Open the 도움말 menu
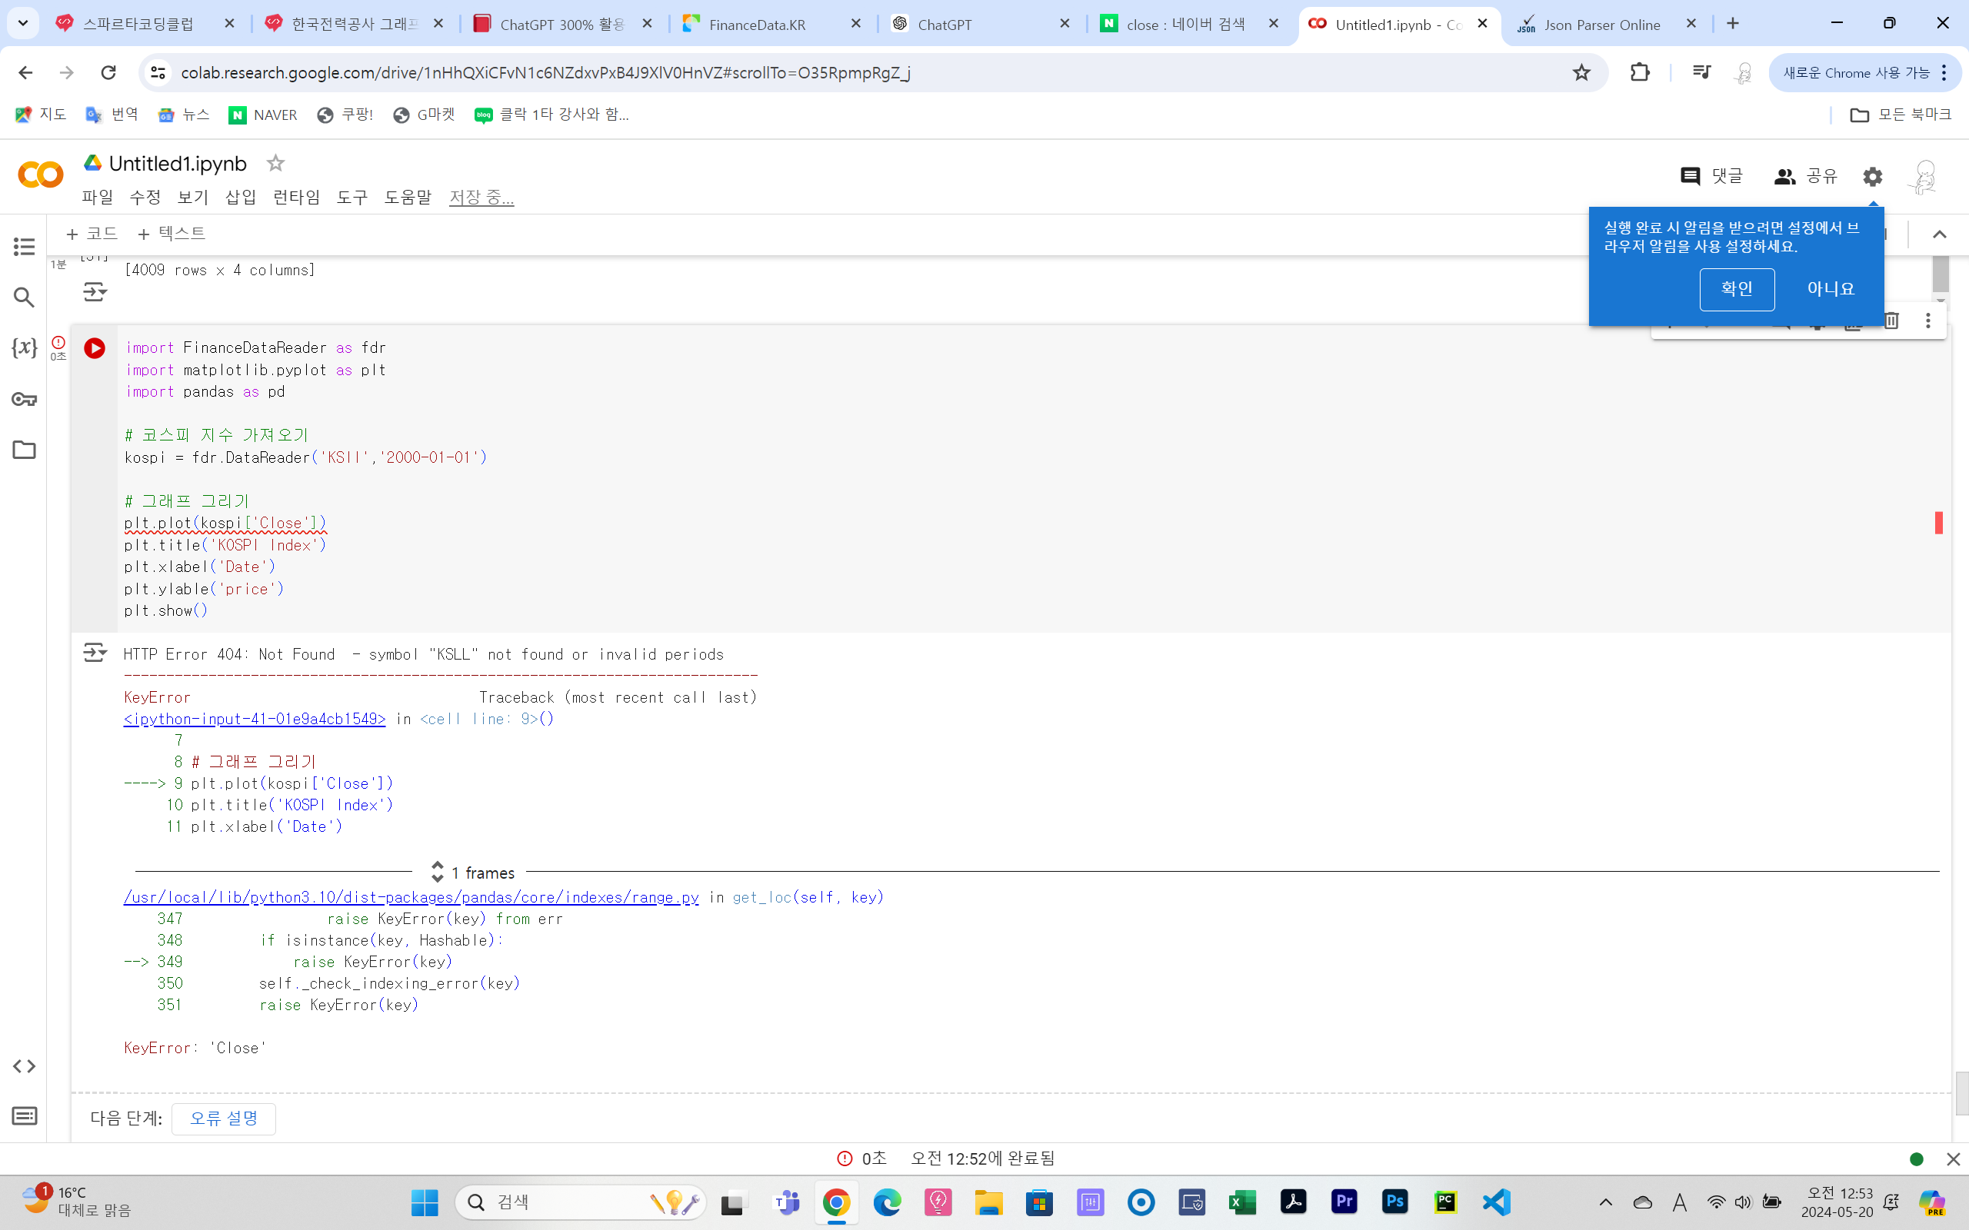The image size is (1969, 1230). pyautogui.click(x=408, y=197)
